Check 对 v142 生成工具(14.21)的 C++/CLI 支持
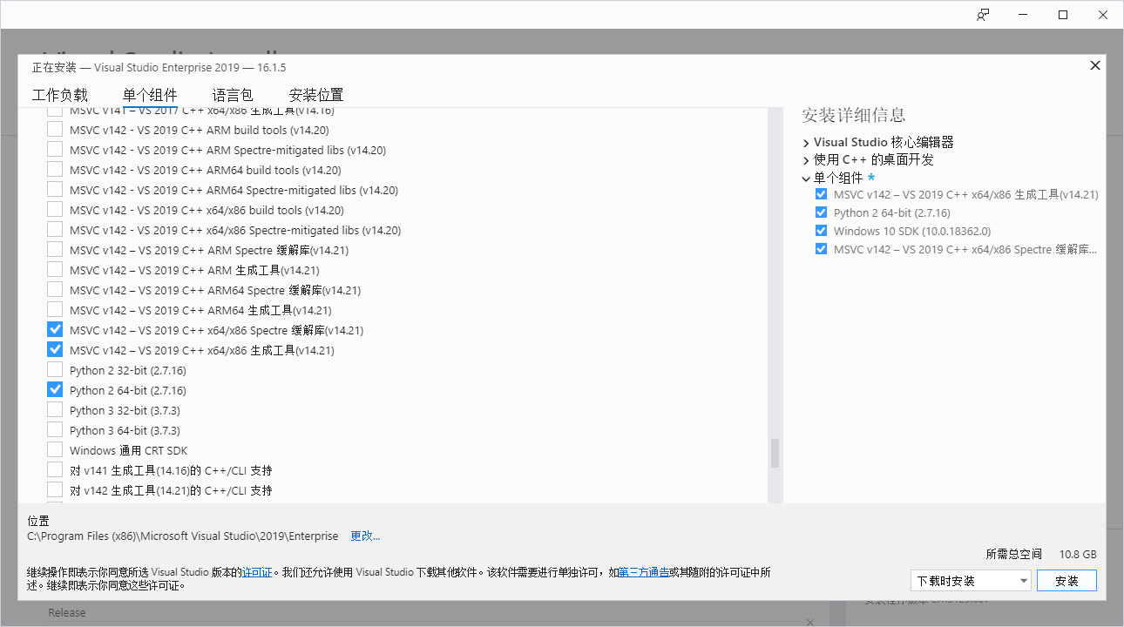1124x627 pixels. pos(55,490)
